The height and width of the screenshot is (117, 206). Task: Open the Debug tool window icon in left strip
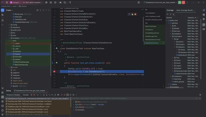point(2,97)
